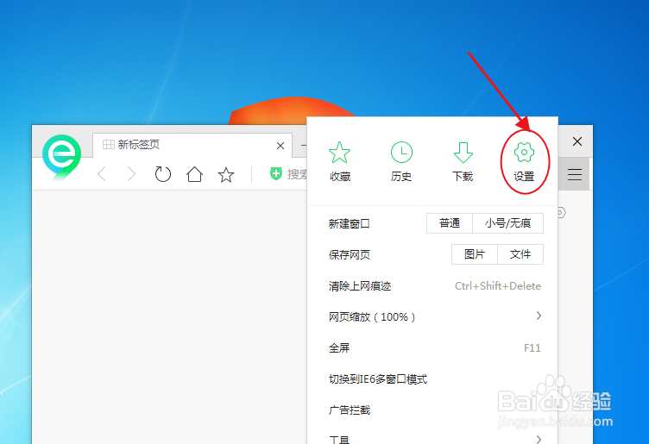Reload the page with refresh icon
649x444 pixels.
[x=162, y=174]
